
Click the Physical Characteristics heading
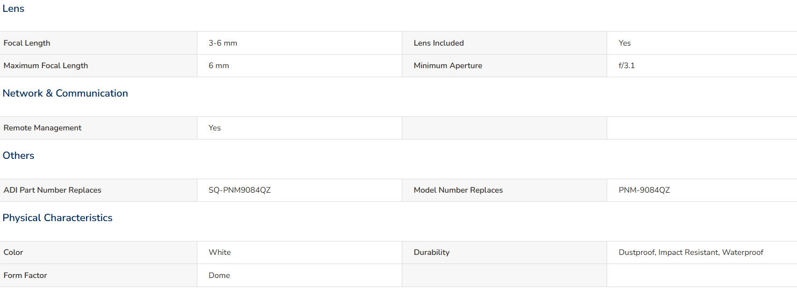(x=58, y=218)
